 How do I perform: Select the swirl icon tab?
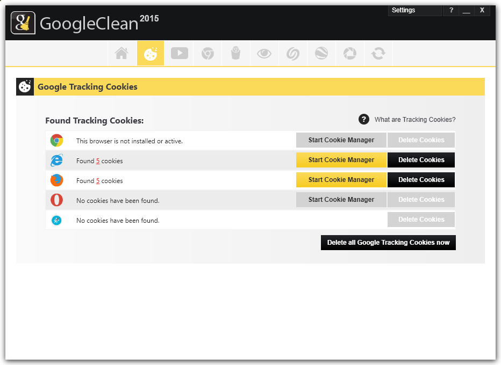(x=293, y=53)
